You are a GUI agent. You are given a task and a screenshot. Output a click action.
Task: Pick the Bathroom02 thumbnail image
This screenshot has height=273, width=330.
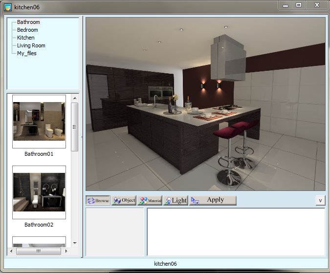pyautogui.click(x=39, y=192)
